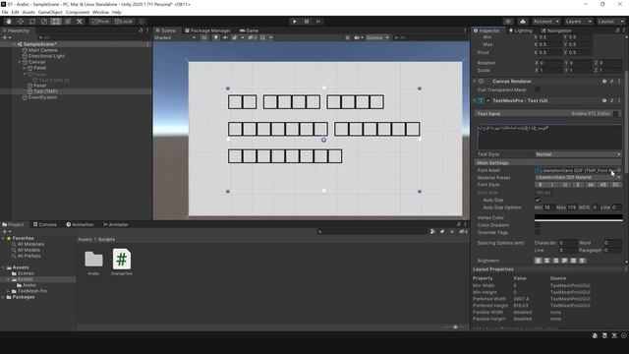Open the Window menu
The width and height of the screenshot is (629, 354).
(x=100, y=13)
